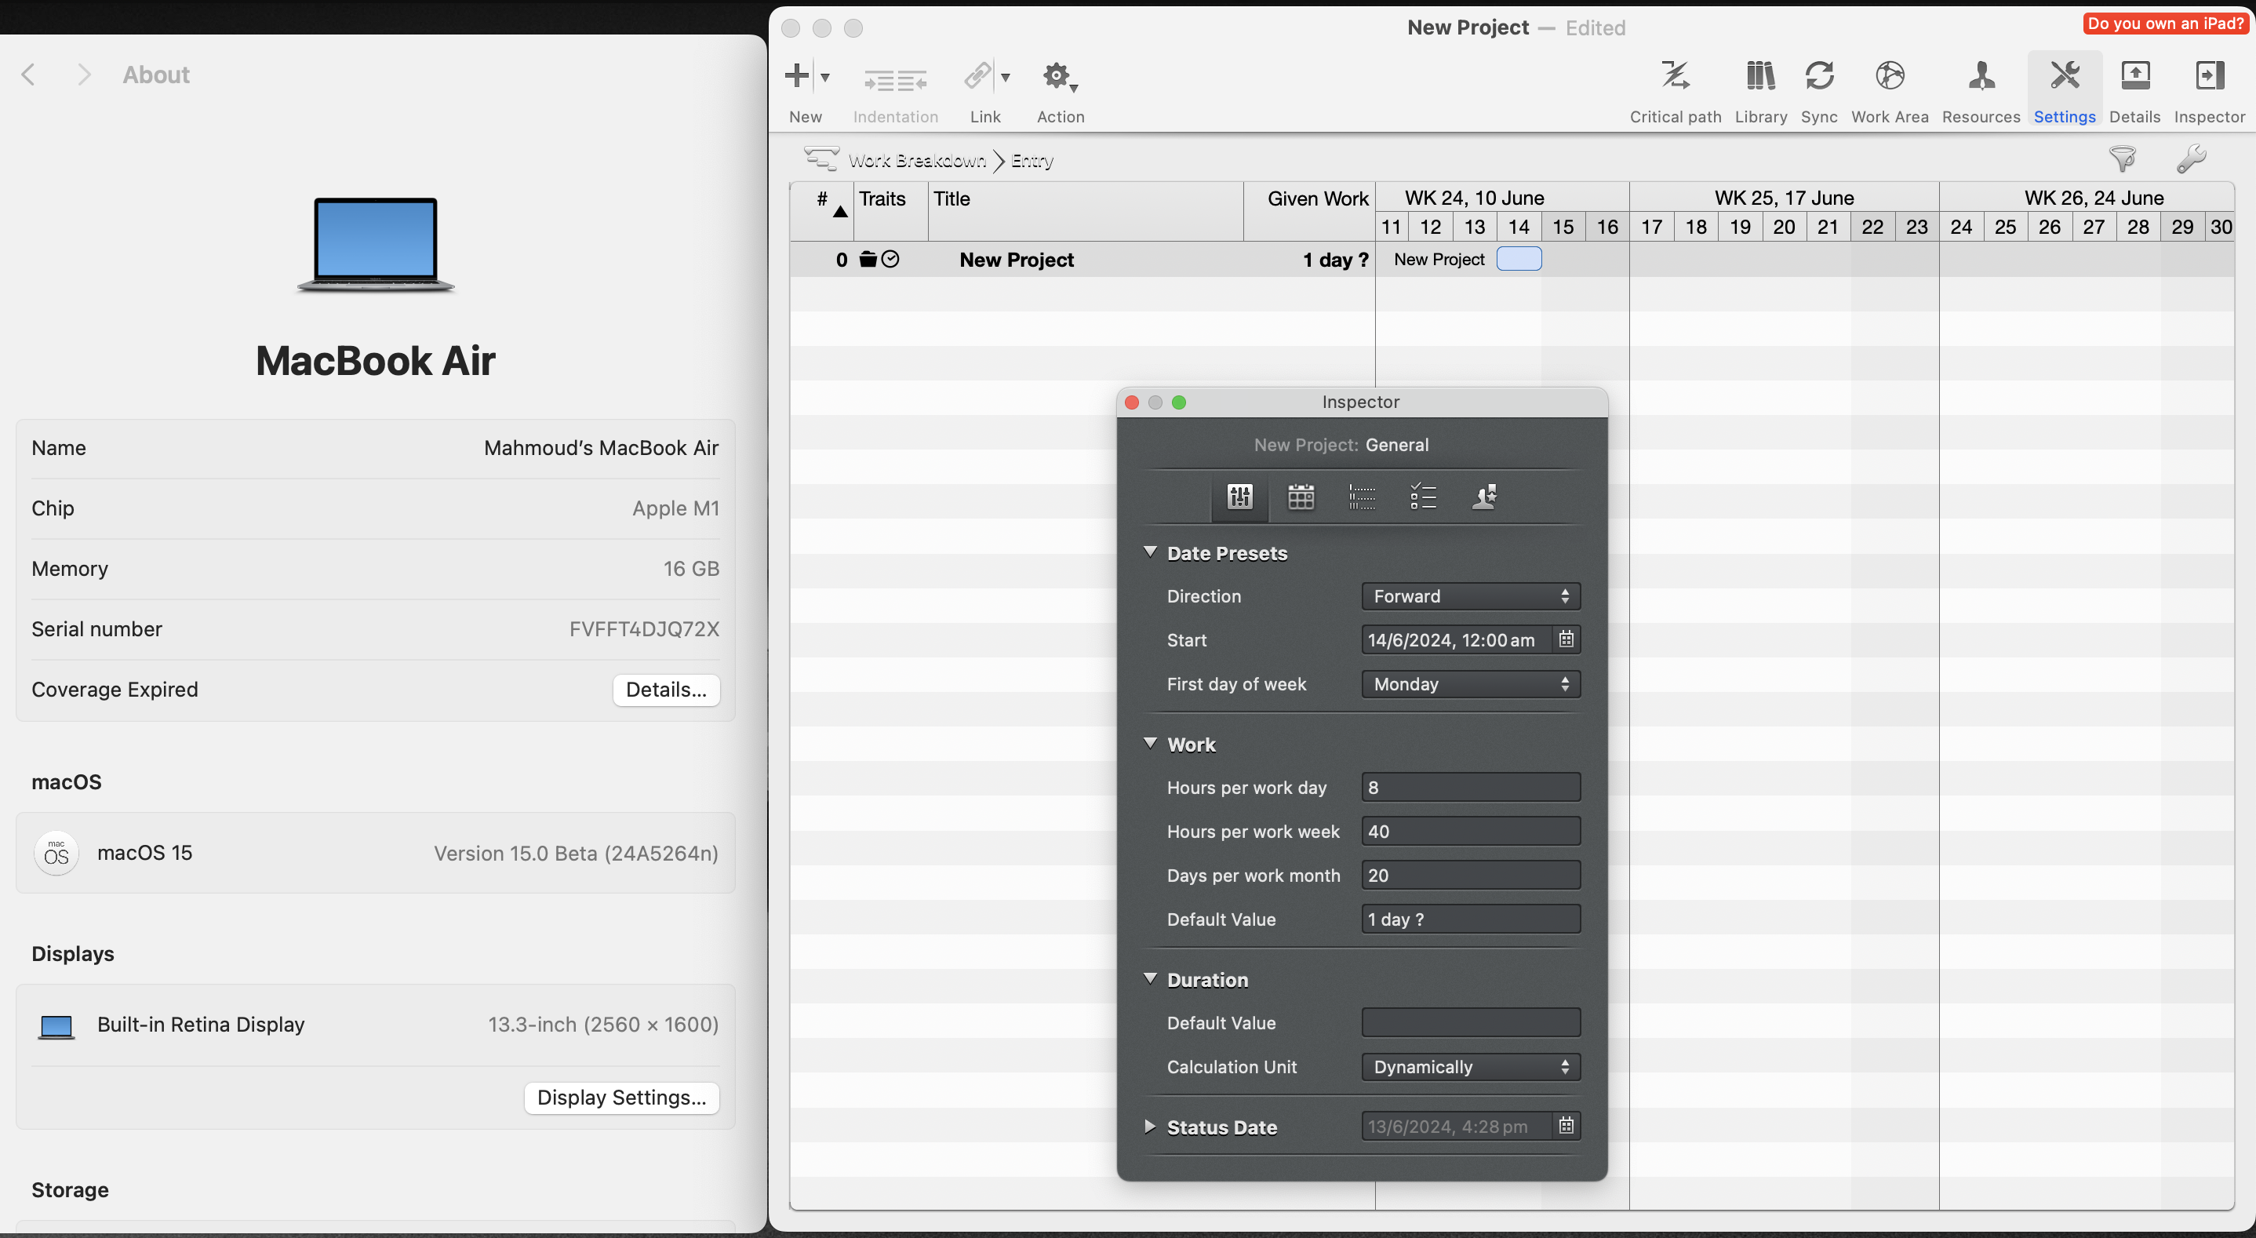Click the serial number FVFFT4DJQ72X
This screenshot has width=2256, height=1238.
(x=644, y=629)
